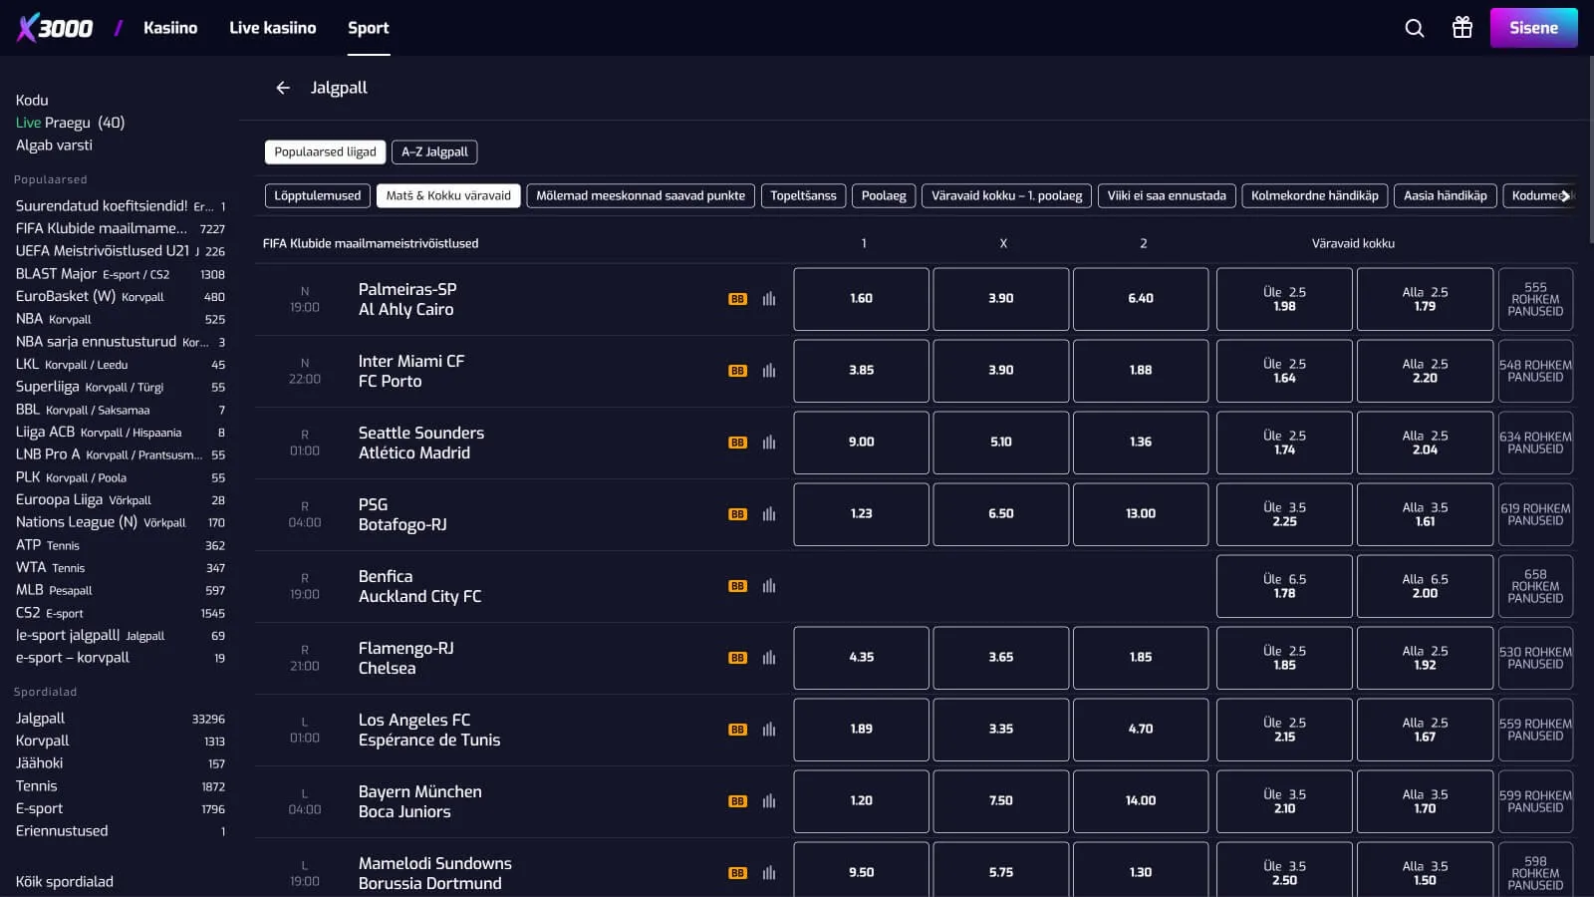Bet on Atlético Madrid win at 1.36
Image resolution: width=1594 pixels, height=897 pixels.
pos(1141,443)
